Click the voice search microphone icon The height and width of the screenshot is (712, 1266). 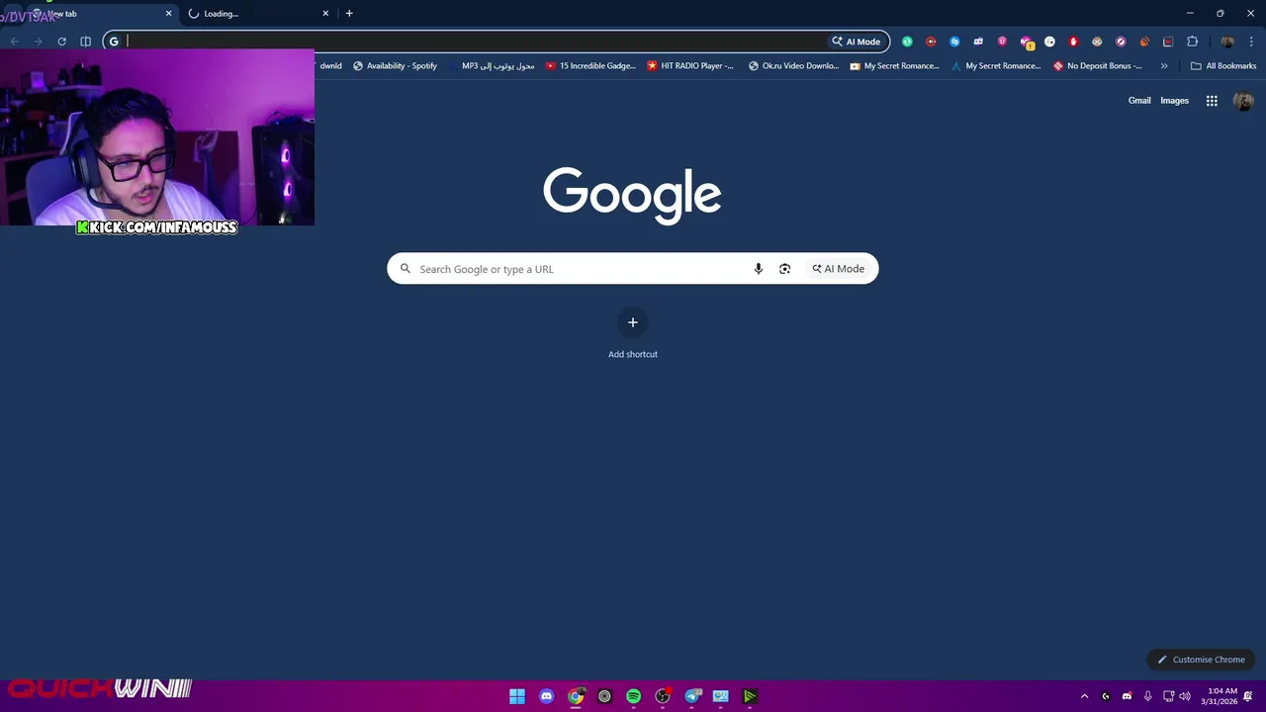(759, 269)
